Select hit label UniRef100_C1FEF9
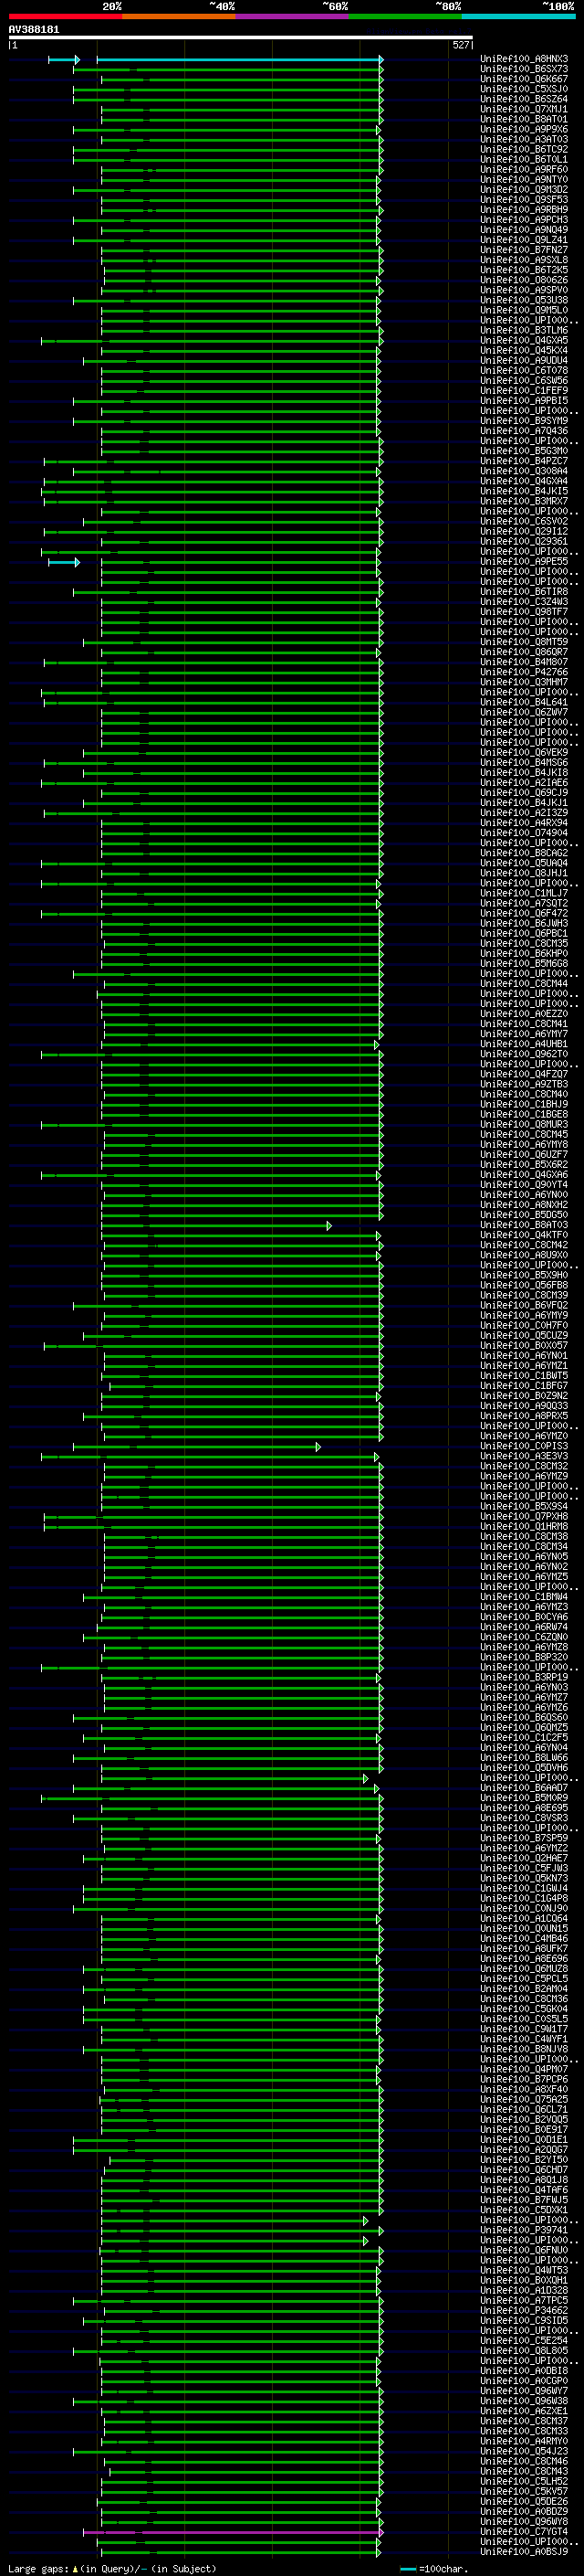The width and height of the screenshot is (584, 2576). [x=524, y=391]
